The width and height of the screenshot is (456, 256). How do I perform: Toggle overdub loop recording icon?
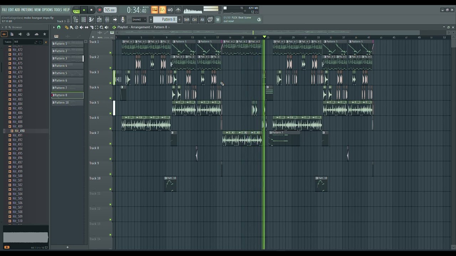[170, 10]
